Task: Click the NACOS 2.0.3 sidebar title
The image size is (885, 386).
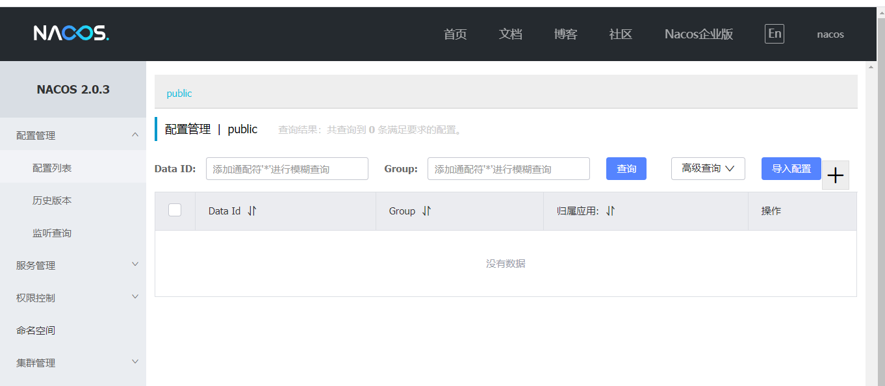Action: tap(73, 89)
